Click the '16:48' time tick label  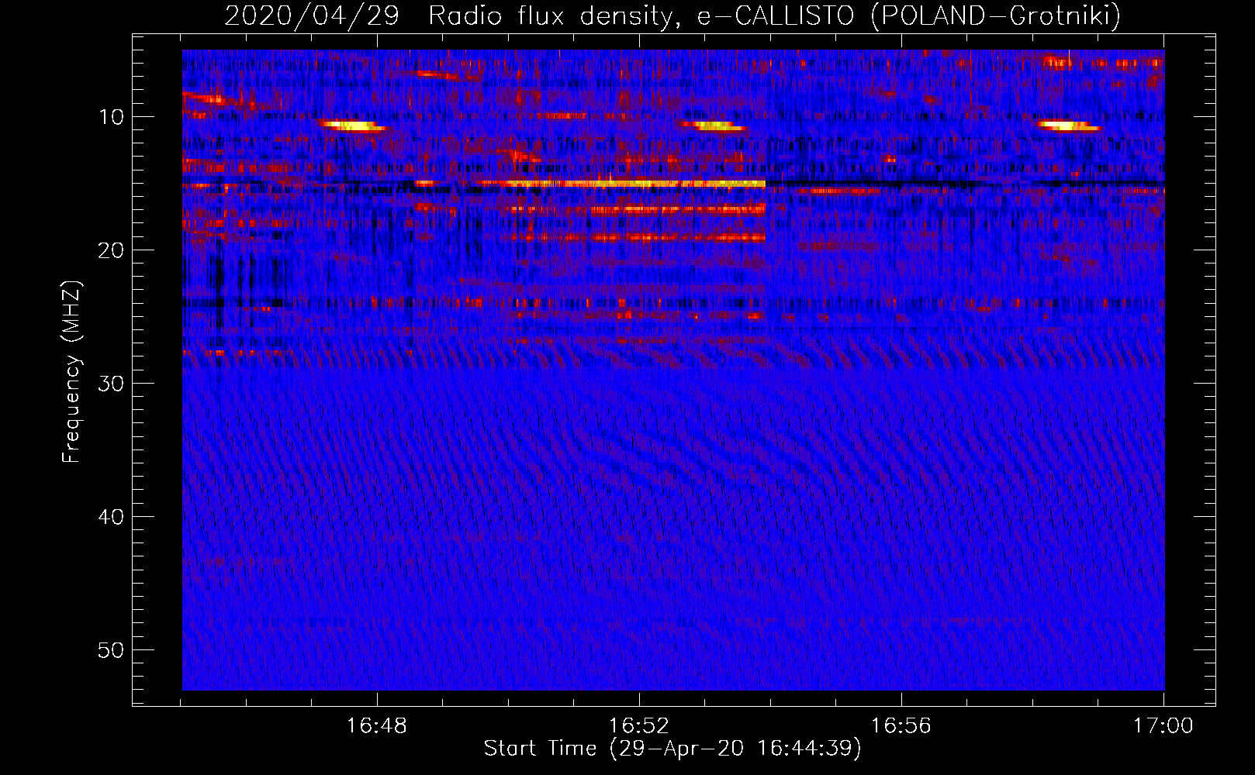[377, 726]
